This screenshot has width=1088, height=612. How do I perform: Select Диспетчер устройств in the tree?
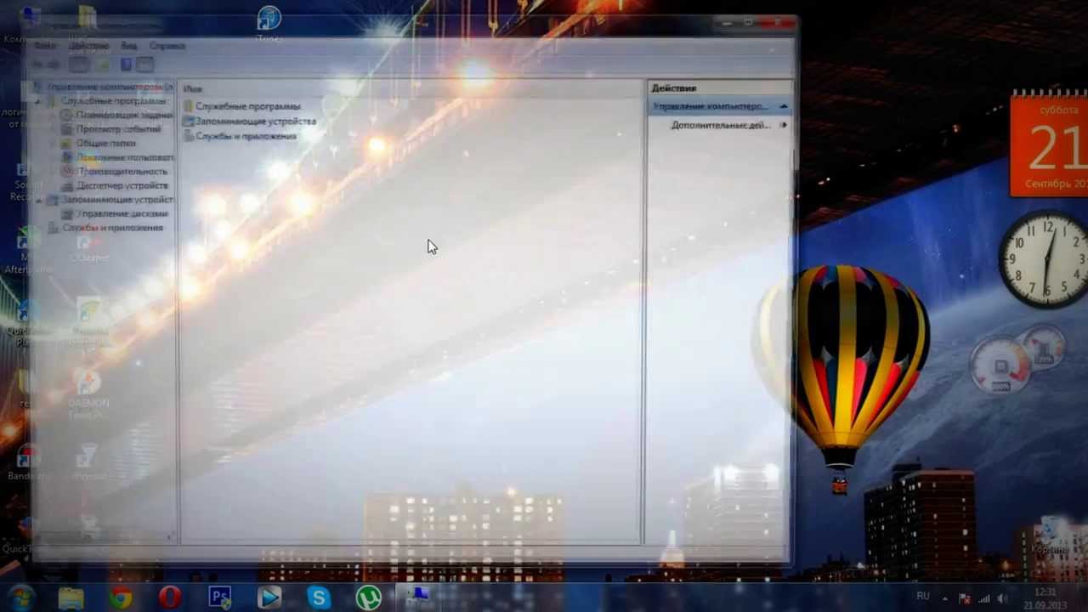(x=122, y=185)
